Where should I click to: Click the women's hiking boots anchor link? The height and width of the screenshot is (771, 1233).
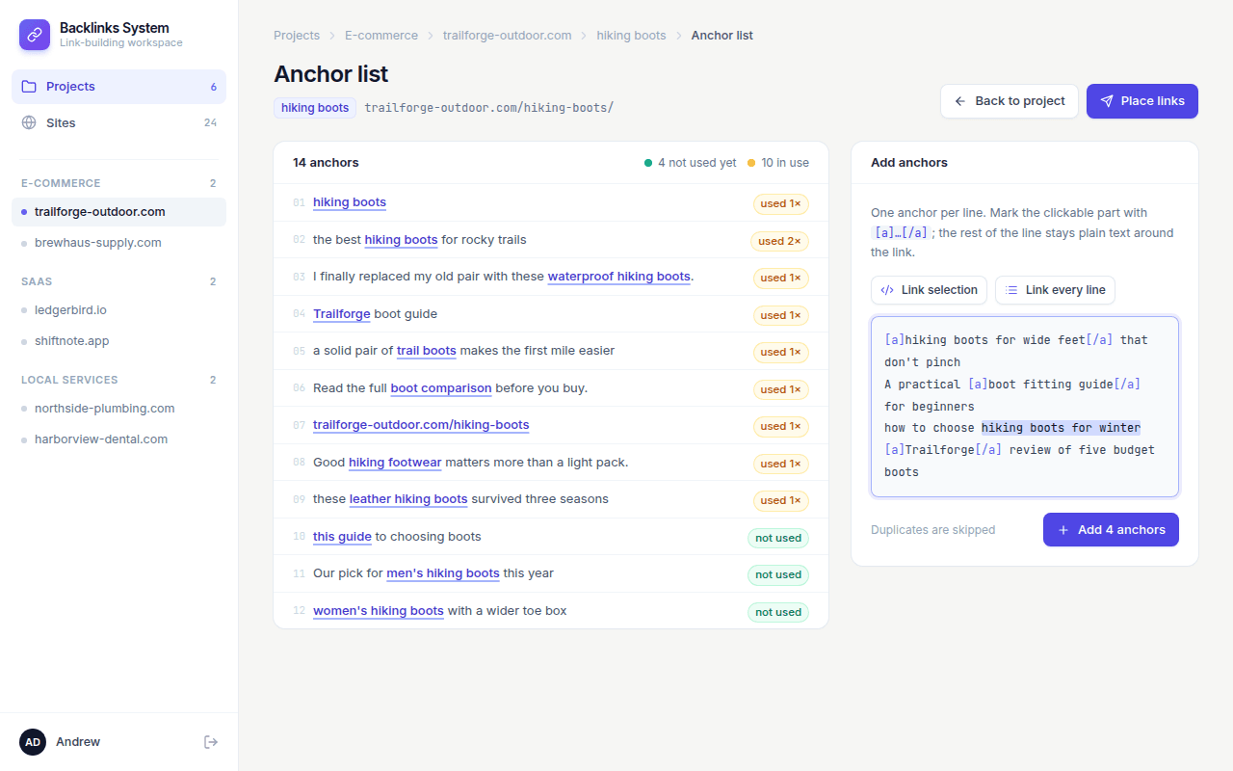(x=379, y=611)
